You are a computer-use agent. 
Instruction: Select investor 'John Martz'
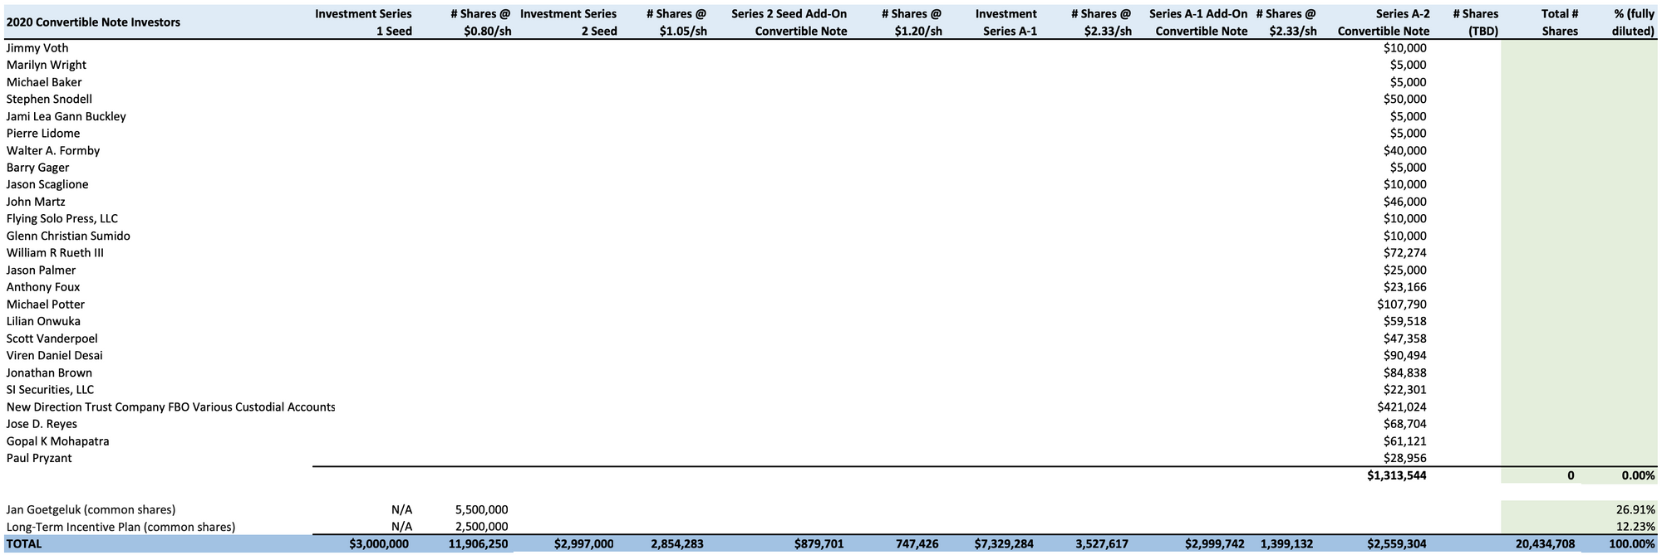[36, 202]
